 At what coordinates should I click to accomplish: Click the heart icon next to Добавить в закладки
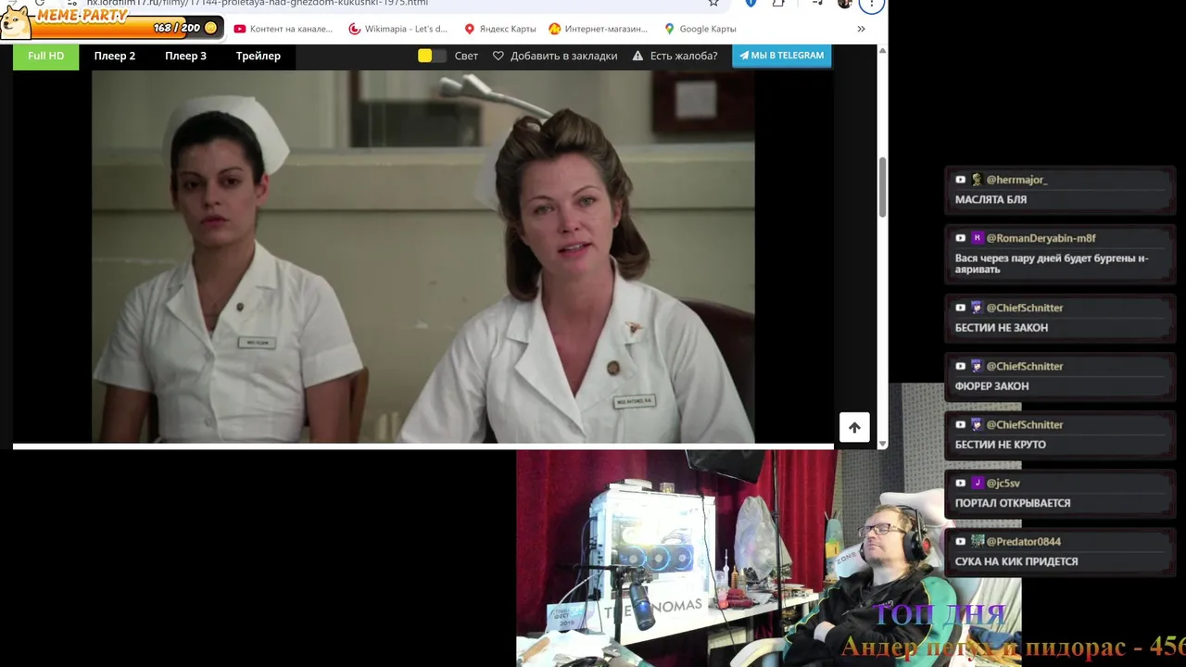click(498, 56)
